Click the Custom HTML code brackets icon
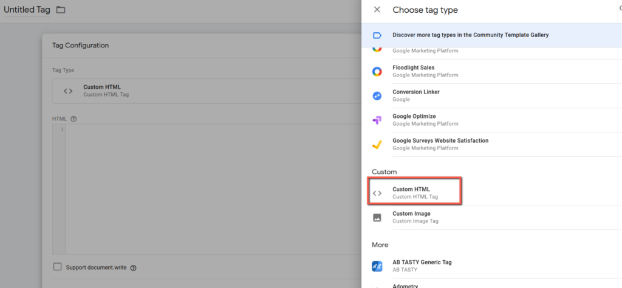The image size is (622, 288). click(x=377, y=193)
